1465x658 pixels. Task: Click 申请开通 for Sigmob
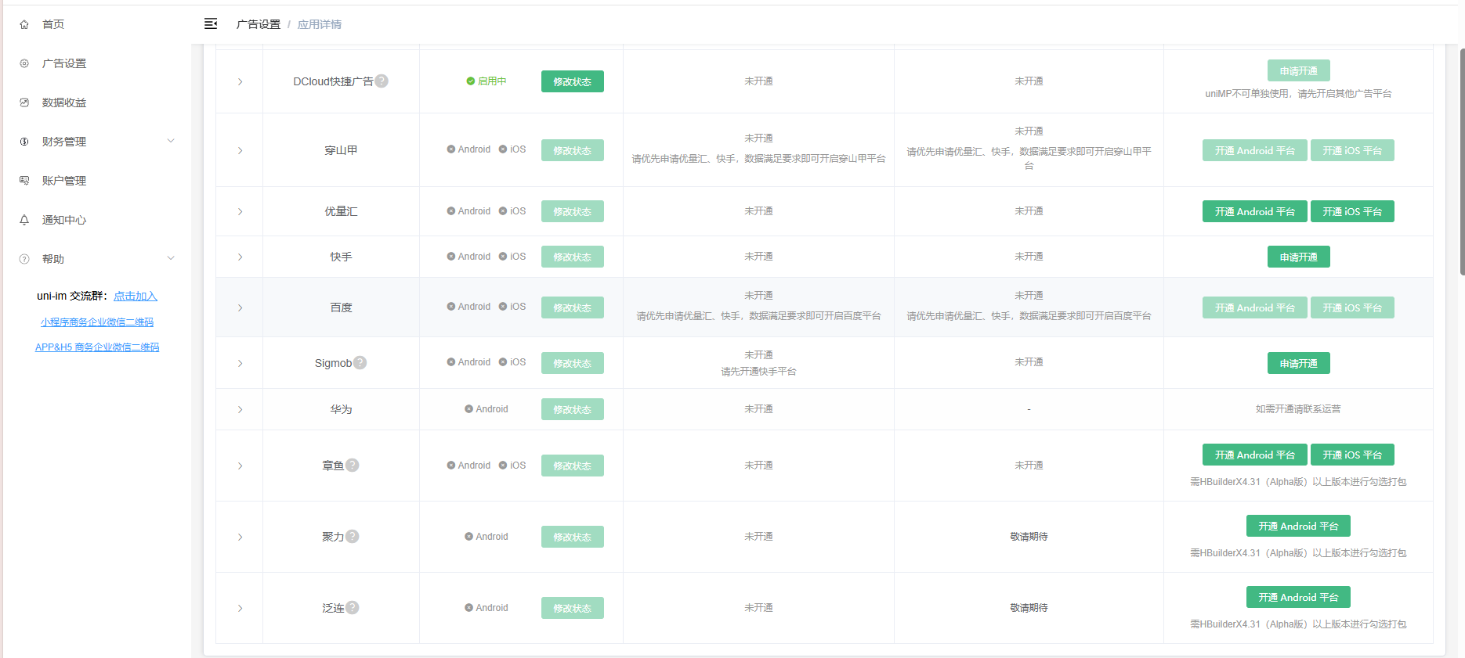pyautogui.click(x=1299, y=363)
